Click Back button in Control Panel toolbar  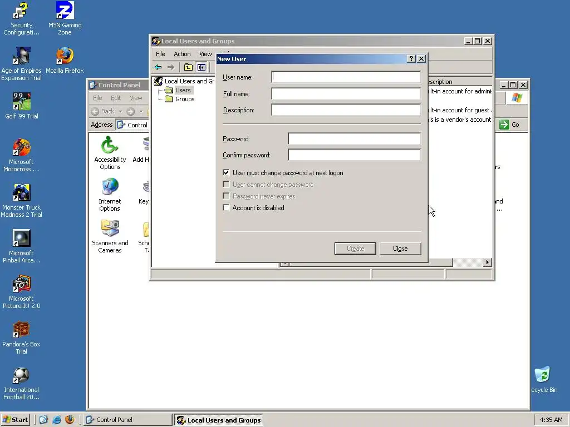point(103,111)
